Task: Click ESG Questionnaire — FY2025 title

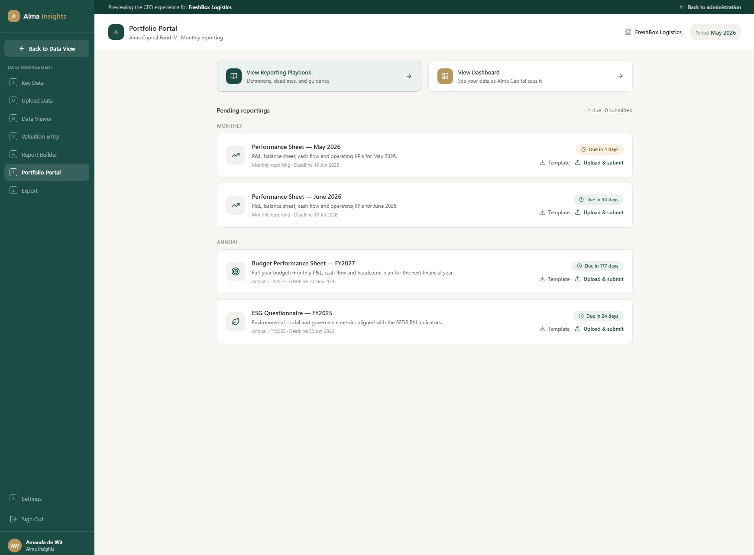Action: pyautogui.click(x=292, y=313)
